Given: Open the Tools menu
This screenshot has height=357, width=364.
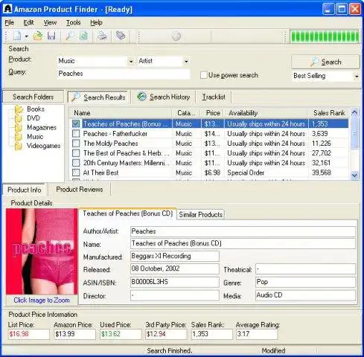Looking at the screenshot, I should point(74,22).
